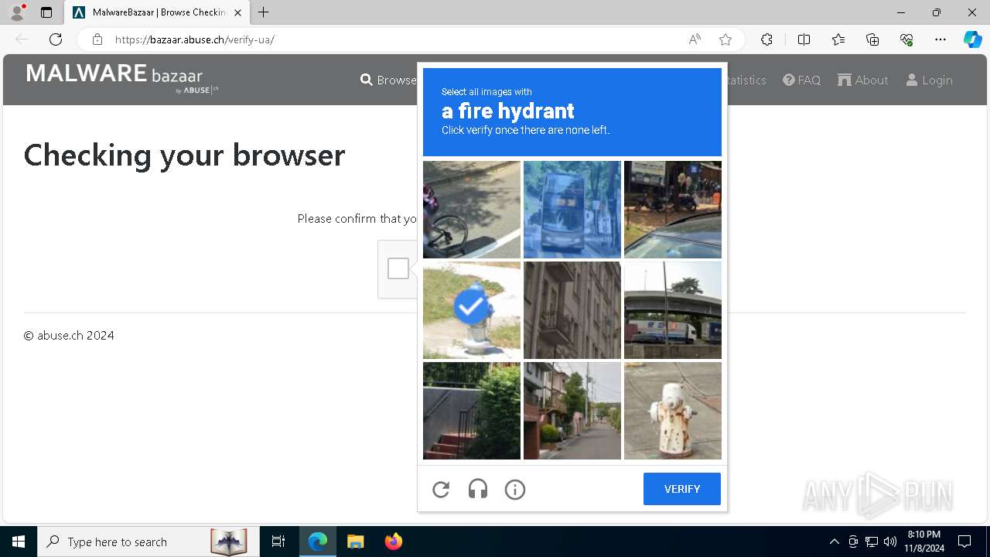Open the Extensions puzzle icon
Screen dimensions: 990x557
[x=766, y=39]
